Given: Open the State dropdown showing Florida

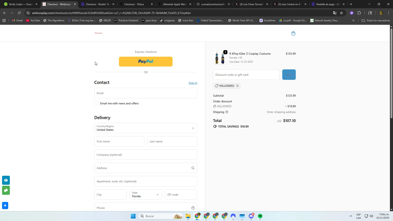Looking at the screenshot, I should (146, 195).
